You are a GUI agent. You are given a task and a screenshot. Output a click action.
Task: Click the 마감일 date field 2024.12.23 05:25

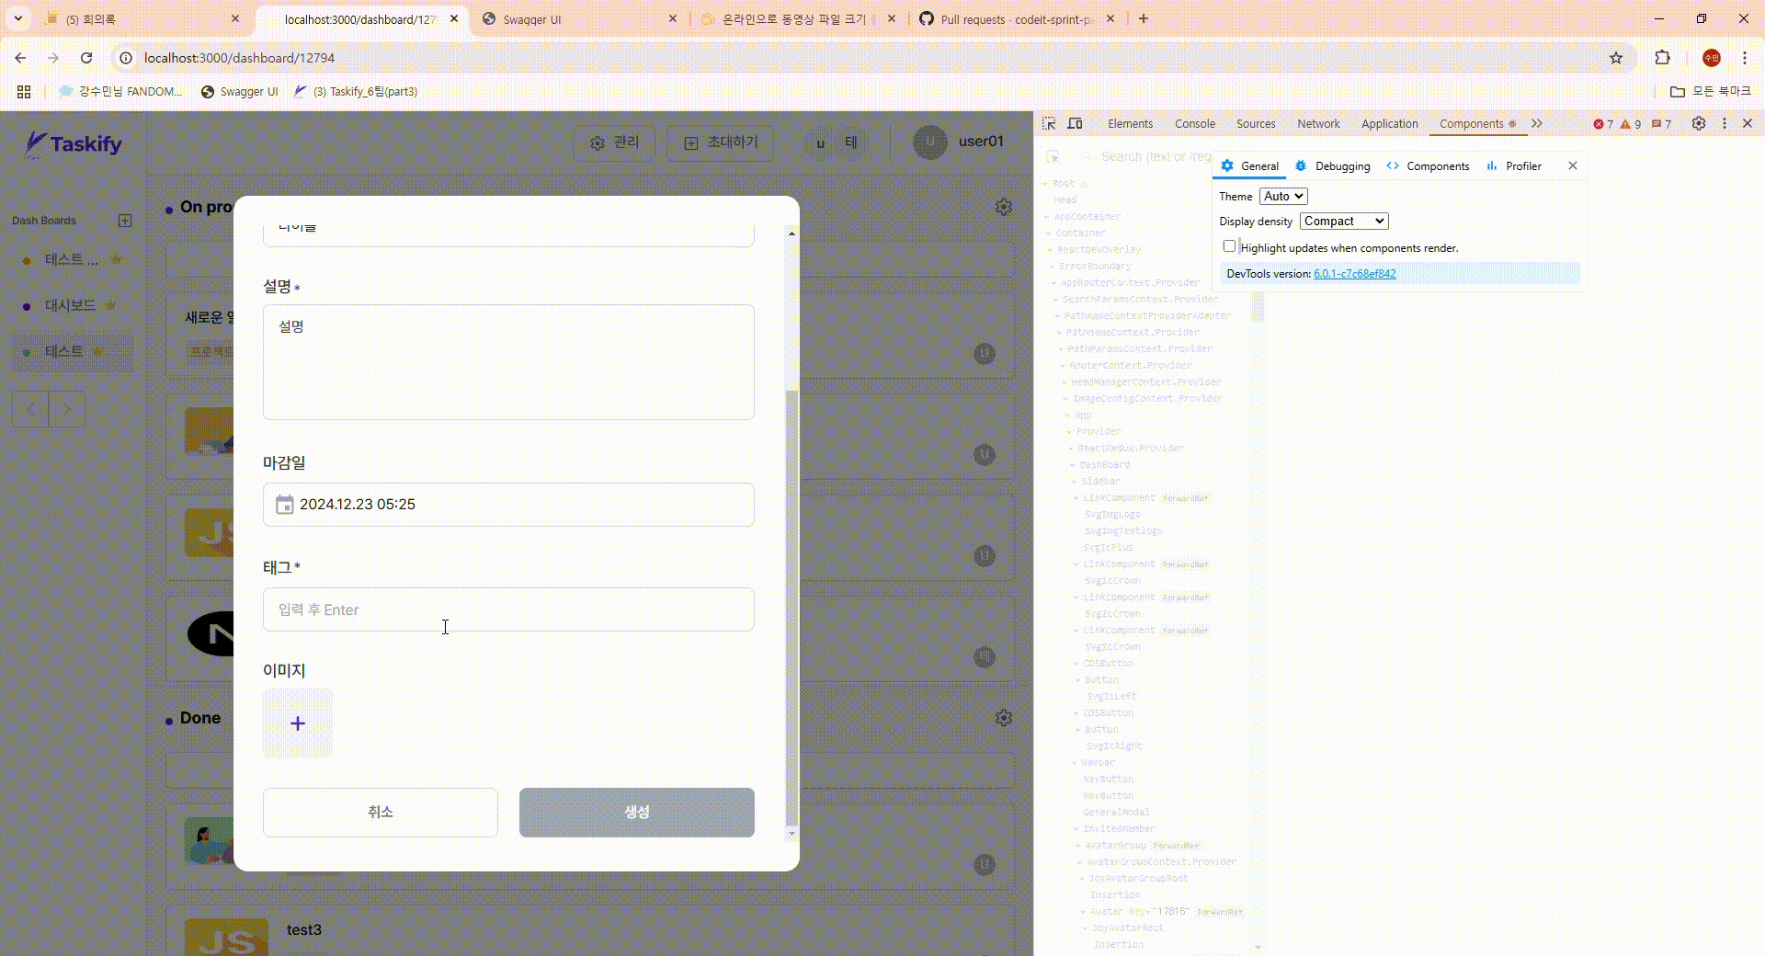tap(508, 505)
